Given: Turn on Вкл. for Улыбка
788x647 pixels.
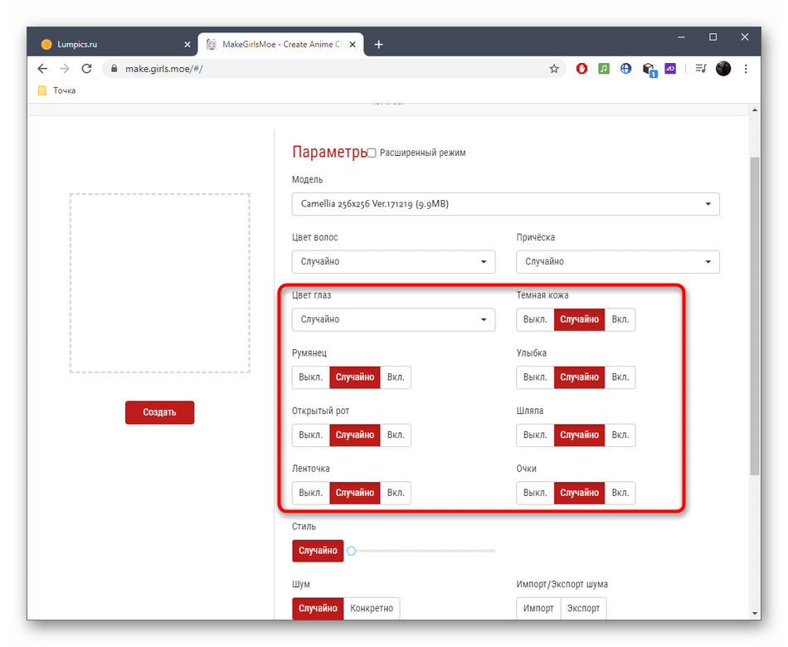Looking at the screenshot, I should pos(620,377).
